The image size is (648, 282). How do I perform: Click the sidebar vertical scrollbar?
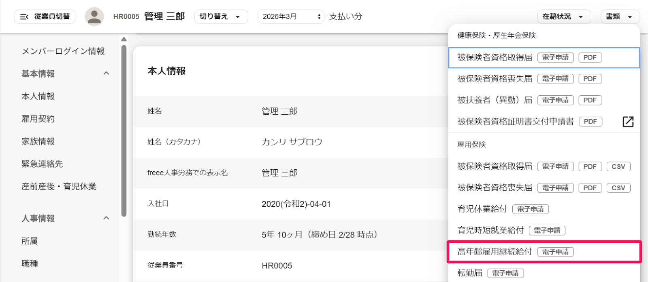tap(124, 131)
